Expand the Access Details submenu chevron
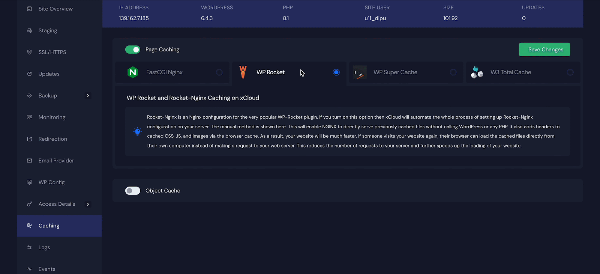This screenshot has width=600, height=274. point(88,204)
